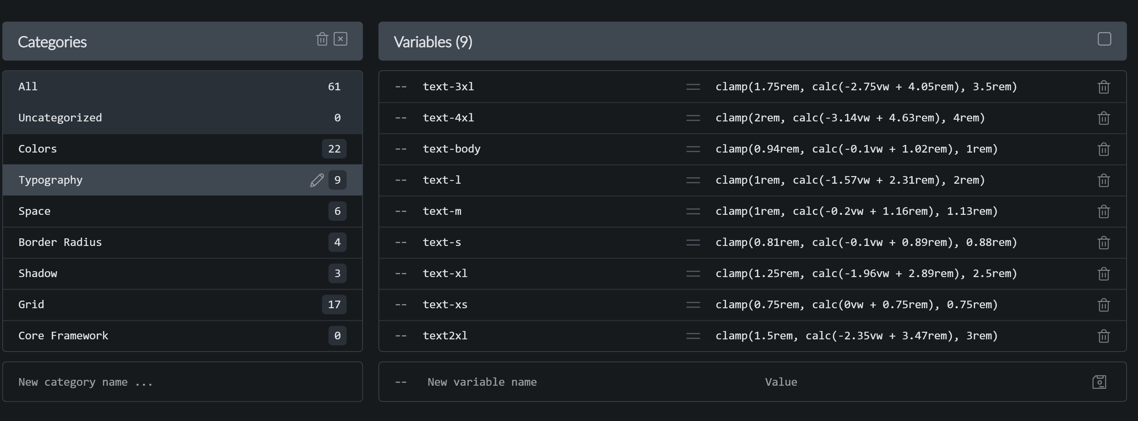Delete the text-4xl variable
The image size is (1138, 421).
[1104, 118]
